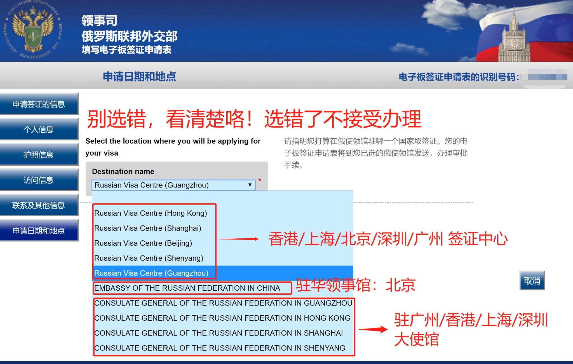The height and width of the screenshot is (364, 573).
Task: Select Consulate General in Shenyang option
Action: [x=220, y=348]
